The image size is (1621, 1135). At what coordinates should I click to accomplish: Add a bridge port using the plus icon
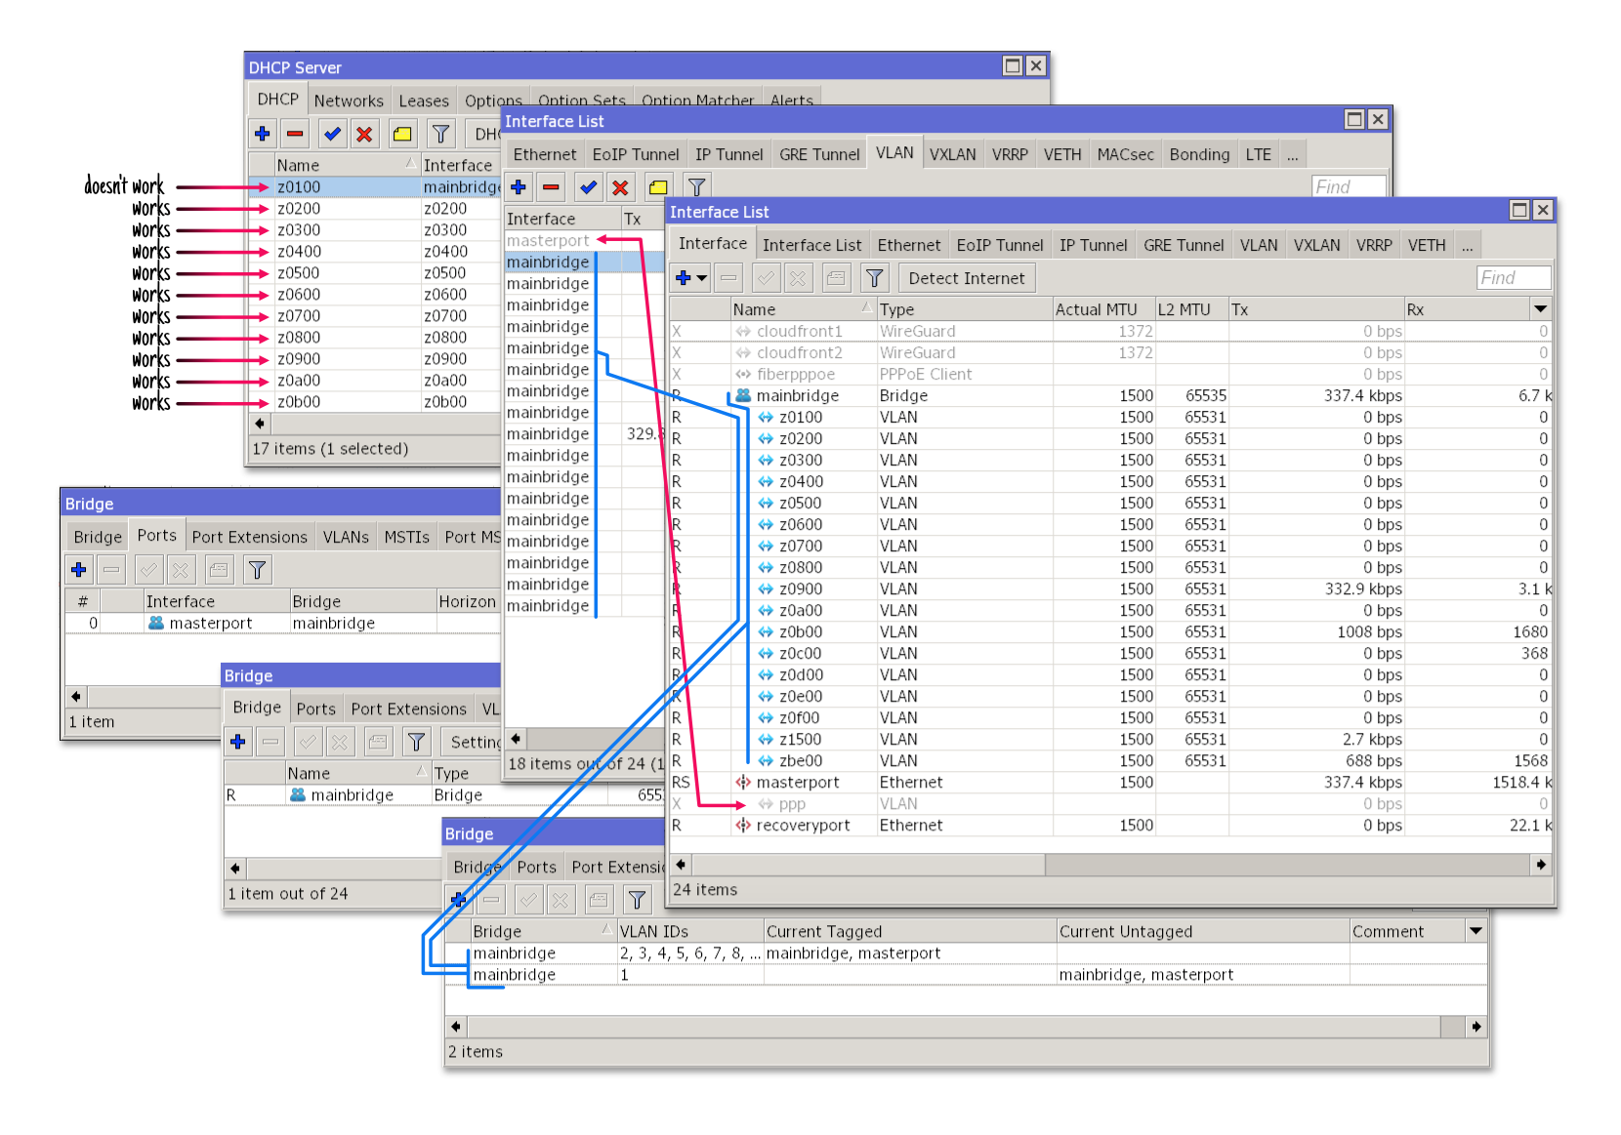[78, 569]
